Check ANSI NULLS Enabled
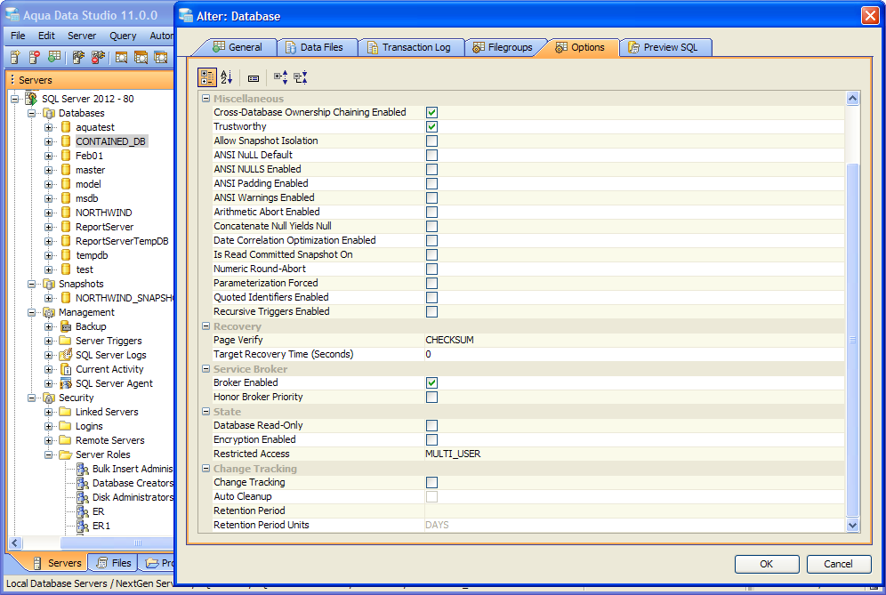 (x=431, y=169)
